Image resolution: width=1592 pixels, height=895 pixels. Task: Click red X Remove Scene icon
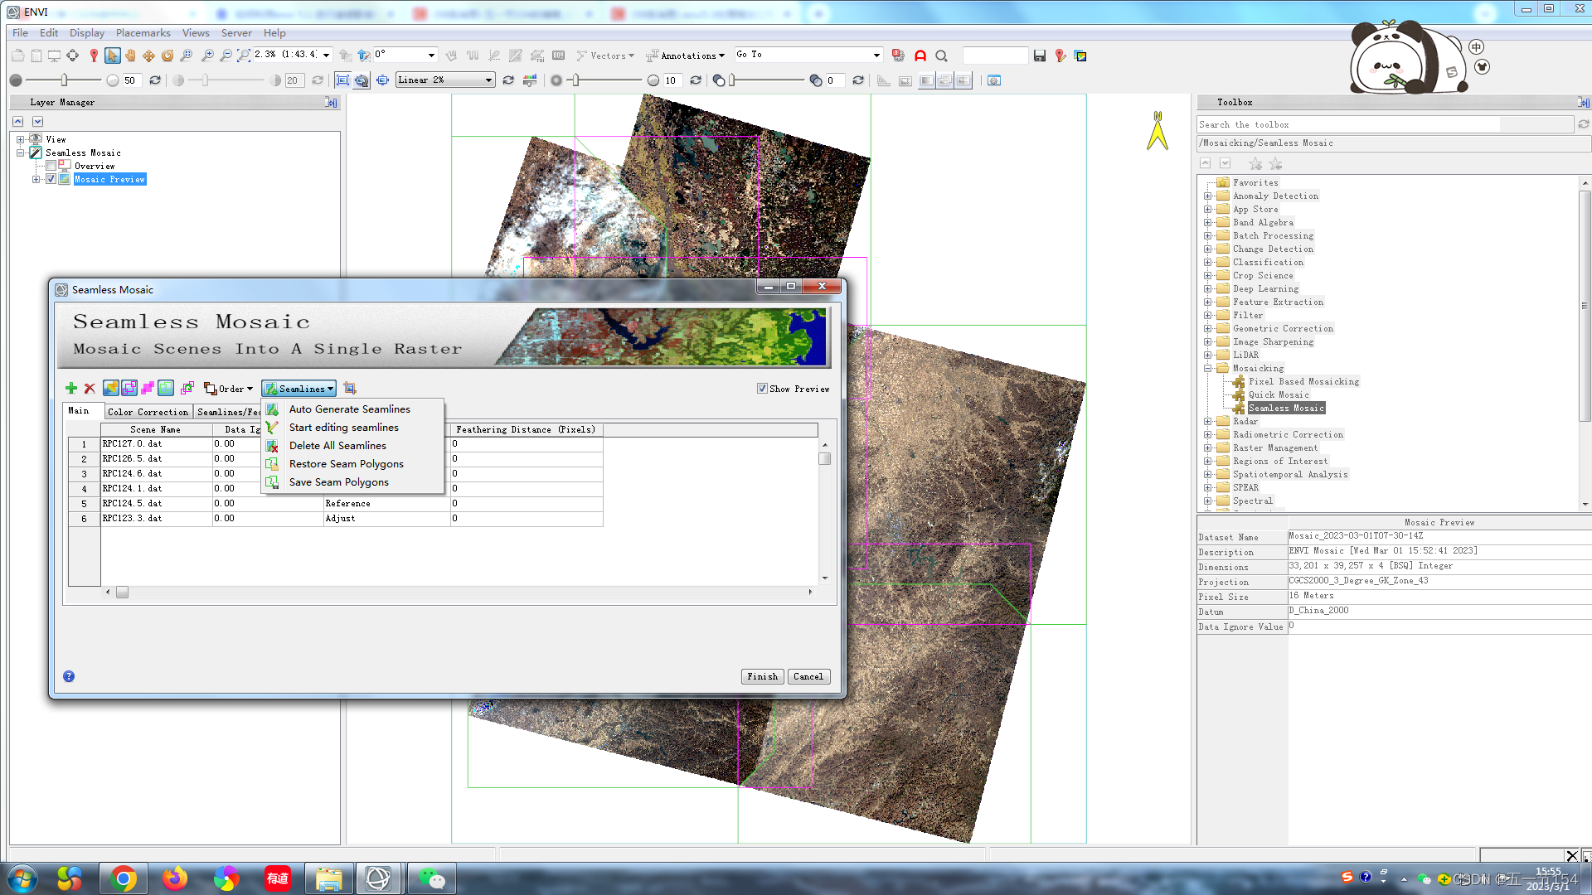tap(90, 388)
